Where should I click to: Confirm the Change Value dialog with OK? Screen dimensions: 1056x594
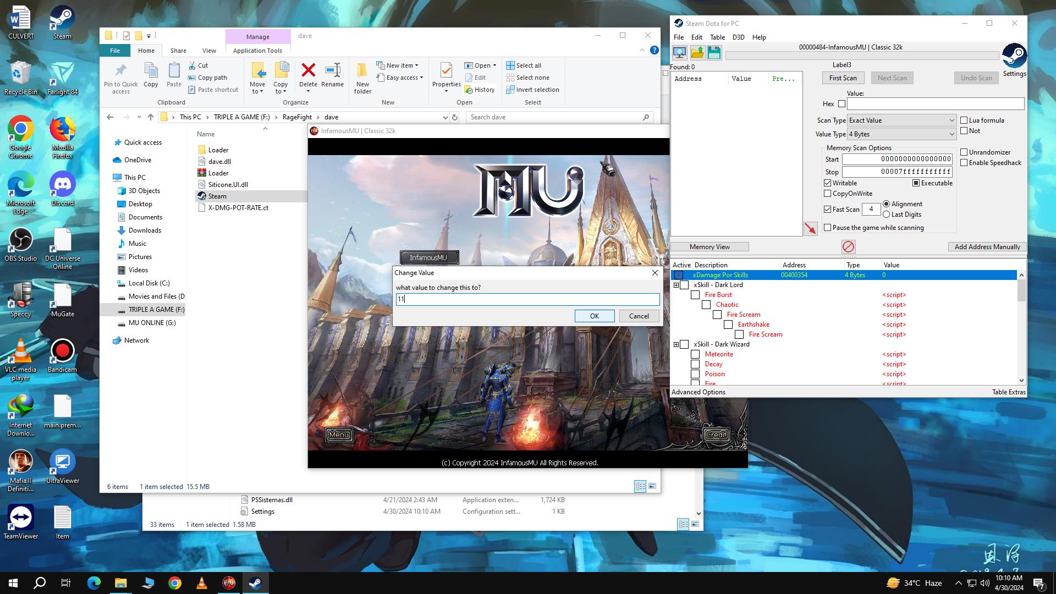point(595,316)
